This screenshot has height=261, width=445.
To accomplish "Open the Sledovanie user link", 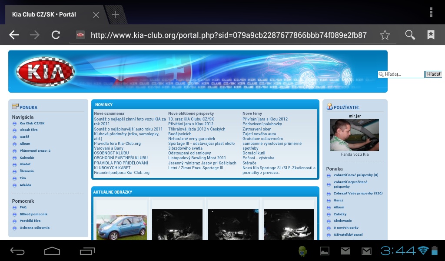I will click(342, 221).
